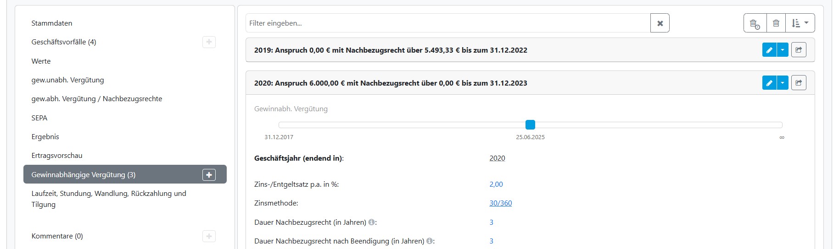Click the trash with clock icon
The width and height of the screenshot is (839, 249).
click(x=755, y=23)
